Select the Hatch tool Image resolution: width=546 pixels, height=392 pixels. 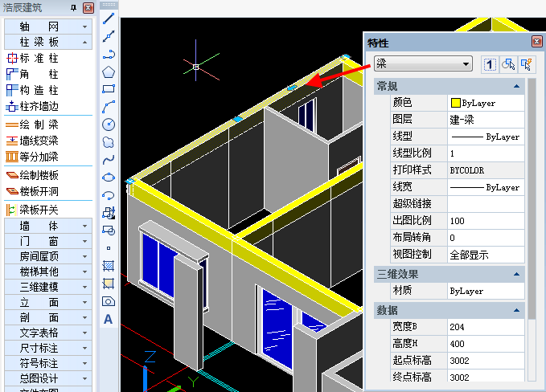[x=109, y=266]
